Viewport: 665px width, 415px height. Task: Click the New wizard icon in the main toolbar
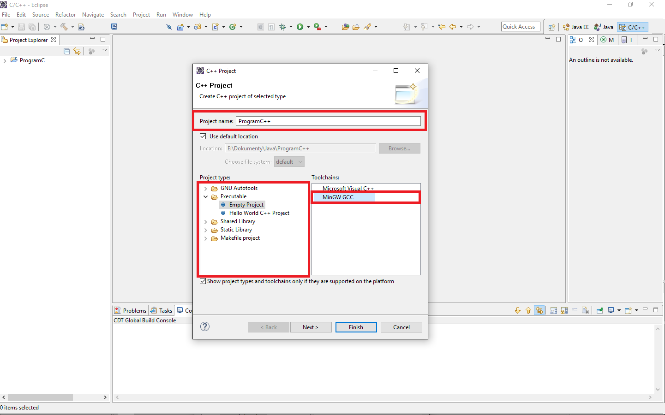click(x=4, y=27)
